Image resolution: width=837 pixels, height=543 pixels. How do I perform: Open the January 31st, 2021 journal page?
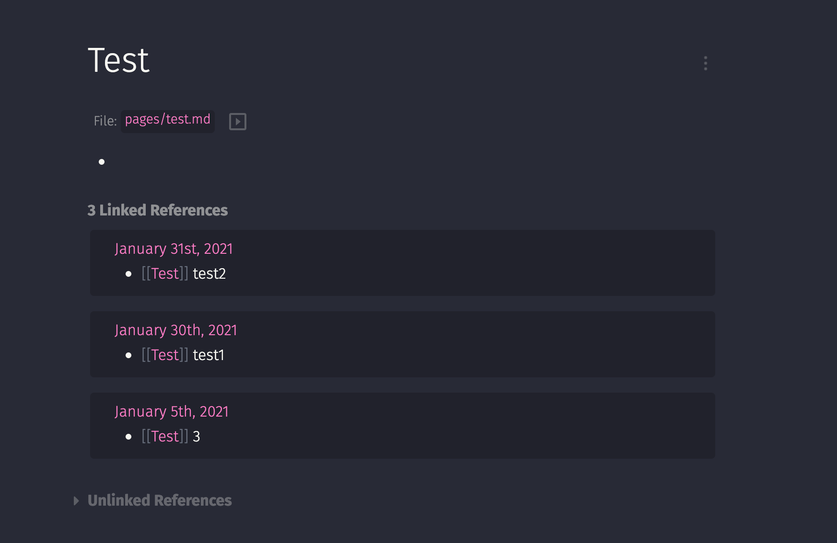[x=174, y=249]
